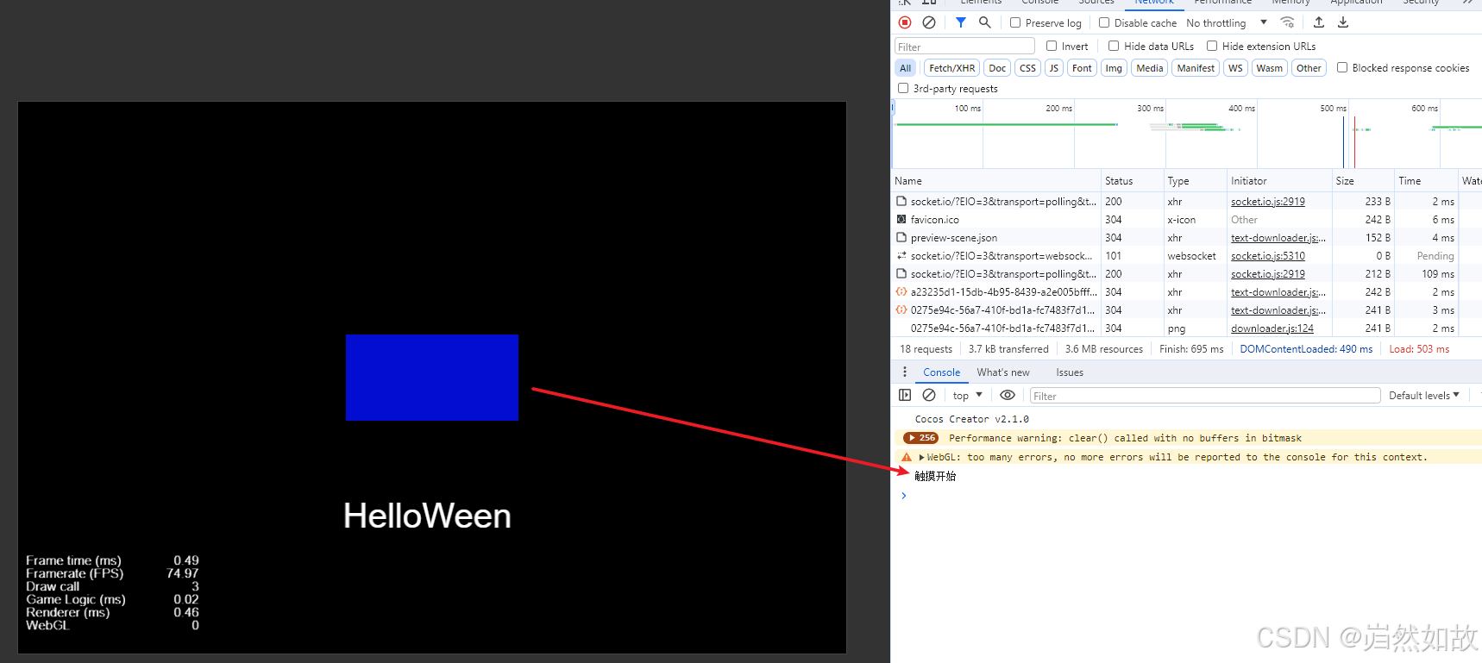Clear console icon in drawer
This screenshot has height=663, width=1482.
929,395
